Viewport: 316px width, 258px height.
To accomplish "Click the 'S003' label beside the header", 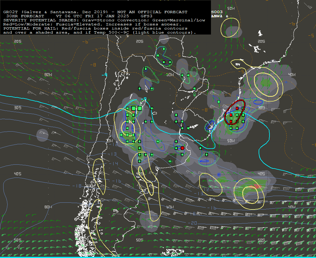I will pyautogui.click(x=217, y=12).
